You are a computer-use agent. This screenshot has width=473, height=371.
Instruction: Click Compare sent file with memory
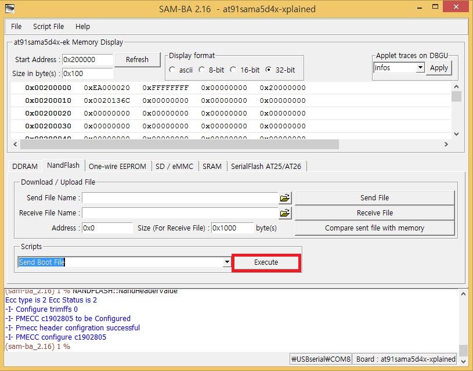[x=374, y=228]
